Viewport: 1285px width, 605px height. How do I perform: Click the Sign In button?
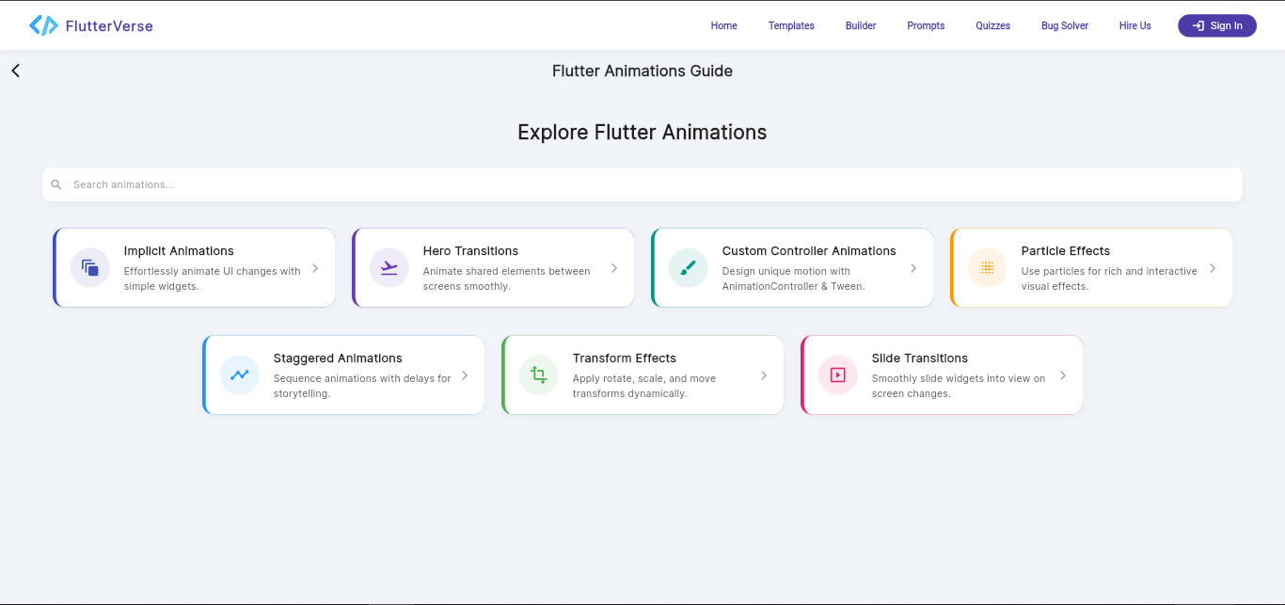[1216, 25]
